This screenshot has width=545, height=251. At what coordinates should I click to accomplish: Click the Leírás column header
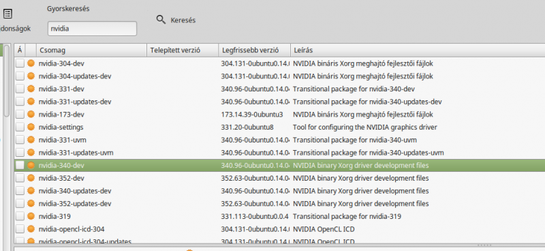pos(418,50)
